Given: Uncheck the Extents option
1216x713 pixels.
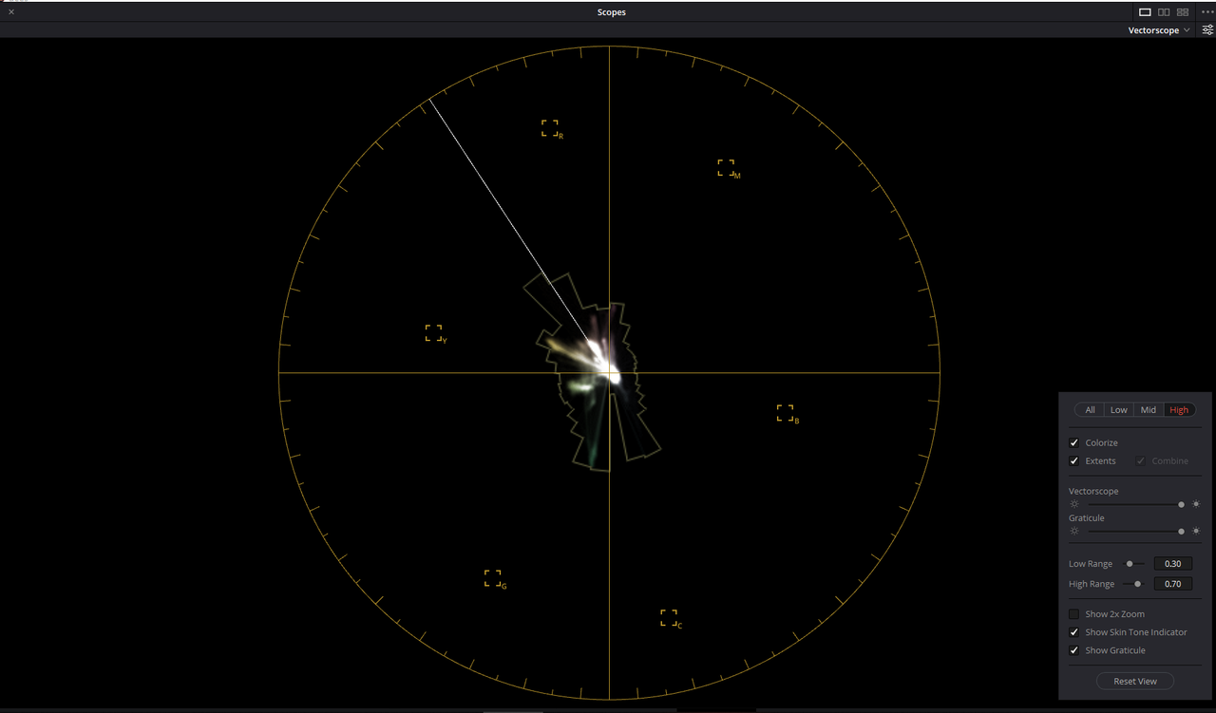Looking at the screenshot, I should (x=1074, y=461).
